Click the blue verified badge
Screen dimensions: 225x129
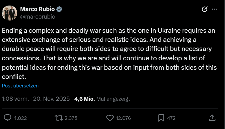pyautogui.click(x=59, y=9)
